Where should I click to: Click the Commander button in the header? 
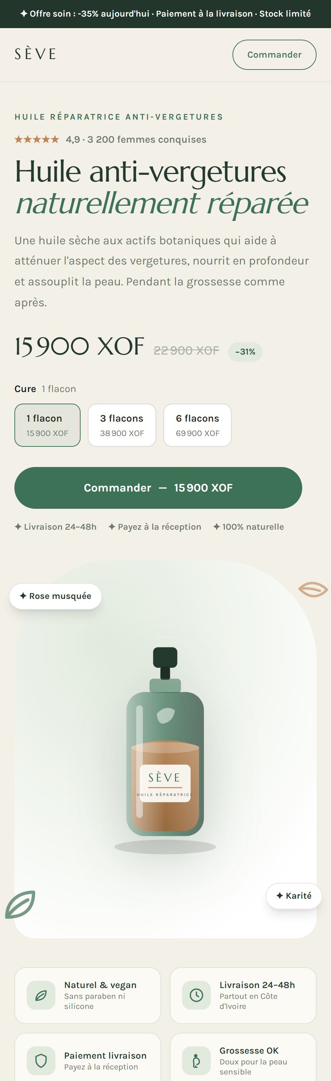pyautogui.click(x=275, y=54)
